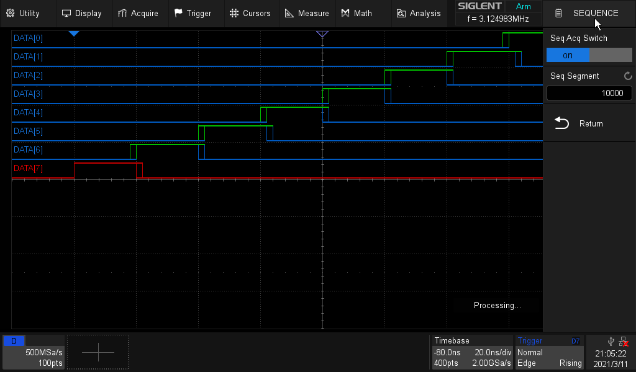Image resolution: width=636 pixels, height=372 pixels.
Task: Click the 20.0ns/div timebase value
Action: tap(493, 352)
